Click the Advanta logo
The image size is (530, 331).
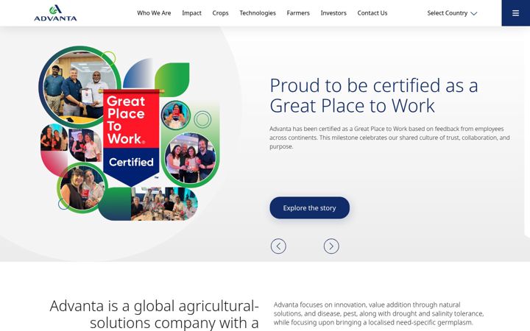[x=55, y=13]
